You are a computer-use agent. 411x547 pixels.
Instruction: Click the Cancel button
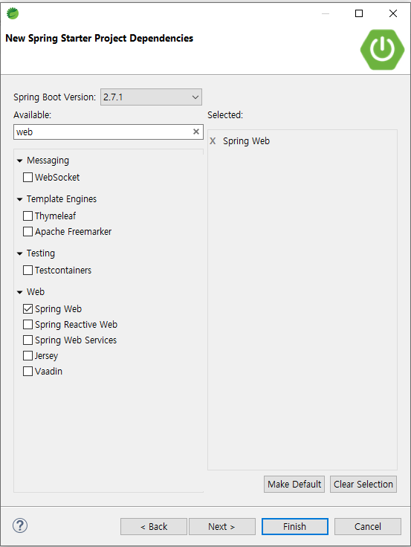pos(368,526)
